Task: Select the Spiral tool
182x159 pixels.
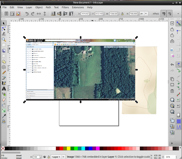Action: click(4, 67)
